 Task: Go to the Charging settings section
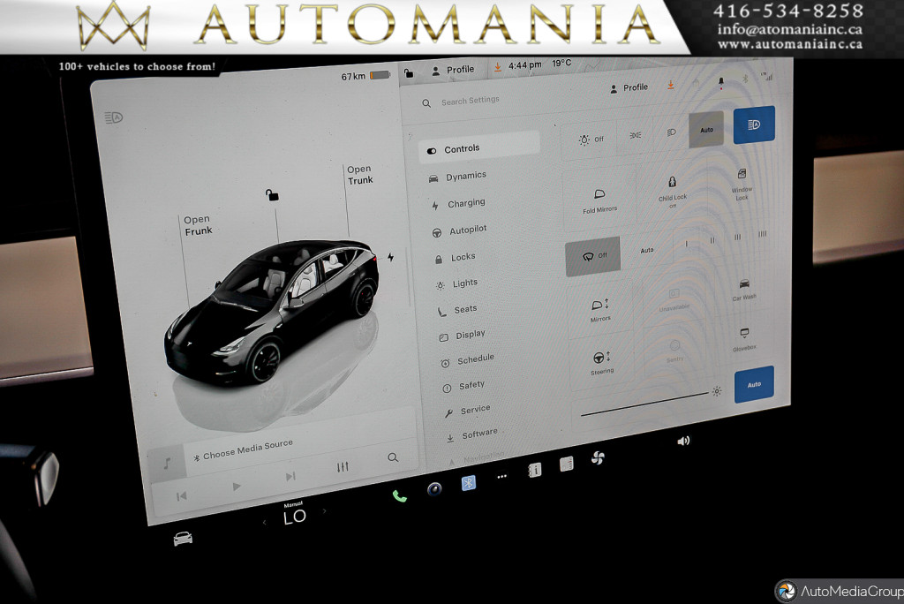465,203
